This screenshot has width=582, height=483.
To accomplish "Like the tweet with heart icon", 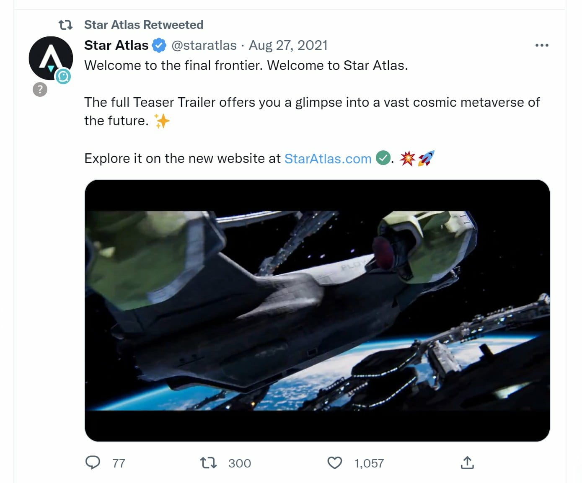I will coord(334,463).
